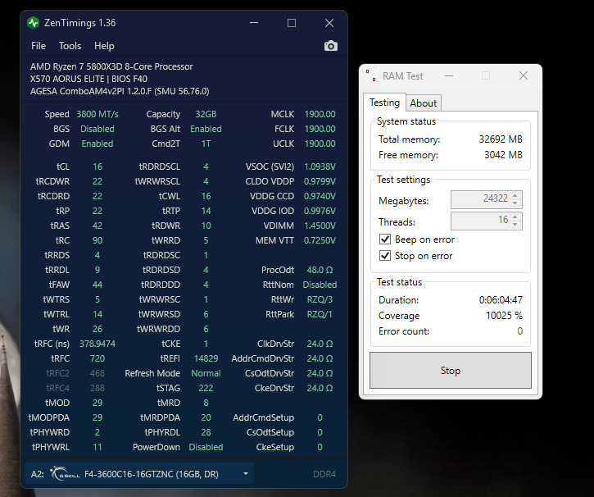Click the RttWr value RZQ/3
The image size is (594, 497).
pos(320,299)
